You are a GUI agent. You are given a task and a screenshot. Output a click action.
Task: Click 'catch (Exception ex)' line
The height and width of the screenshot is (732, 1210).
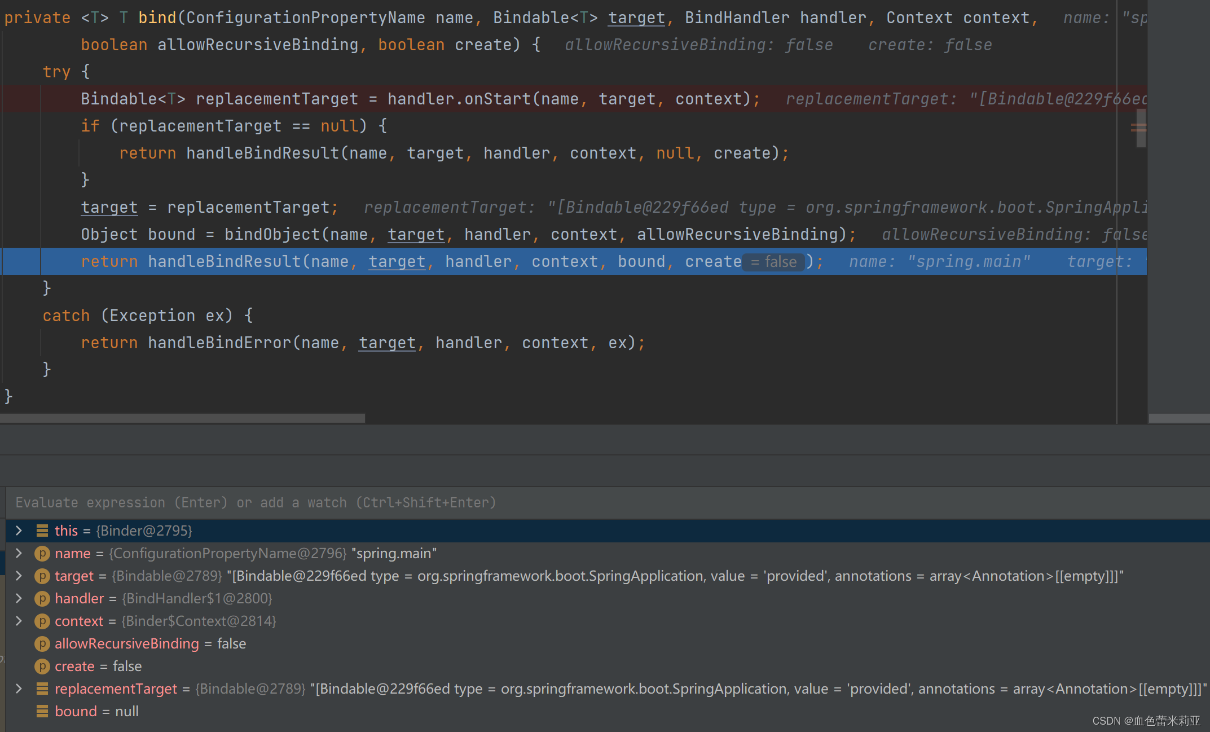148,315
